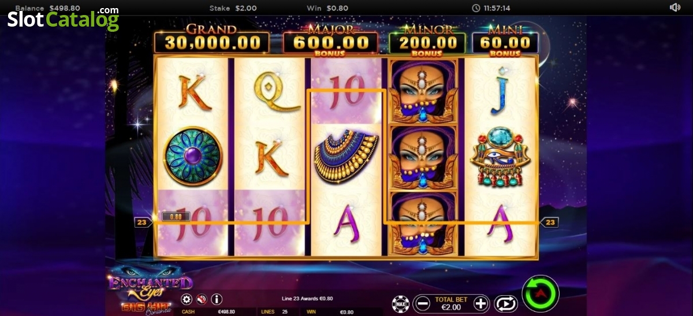The width and height of the screenshot is (693, 316).
Task: Select the Major 600.00 jackpot display
Action: 330,40
